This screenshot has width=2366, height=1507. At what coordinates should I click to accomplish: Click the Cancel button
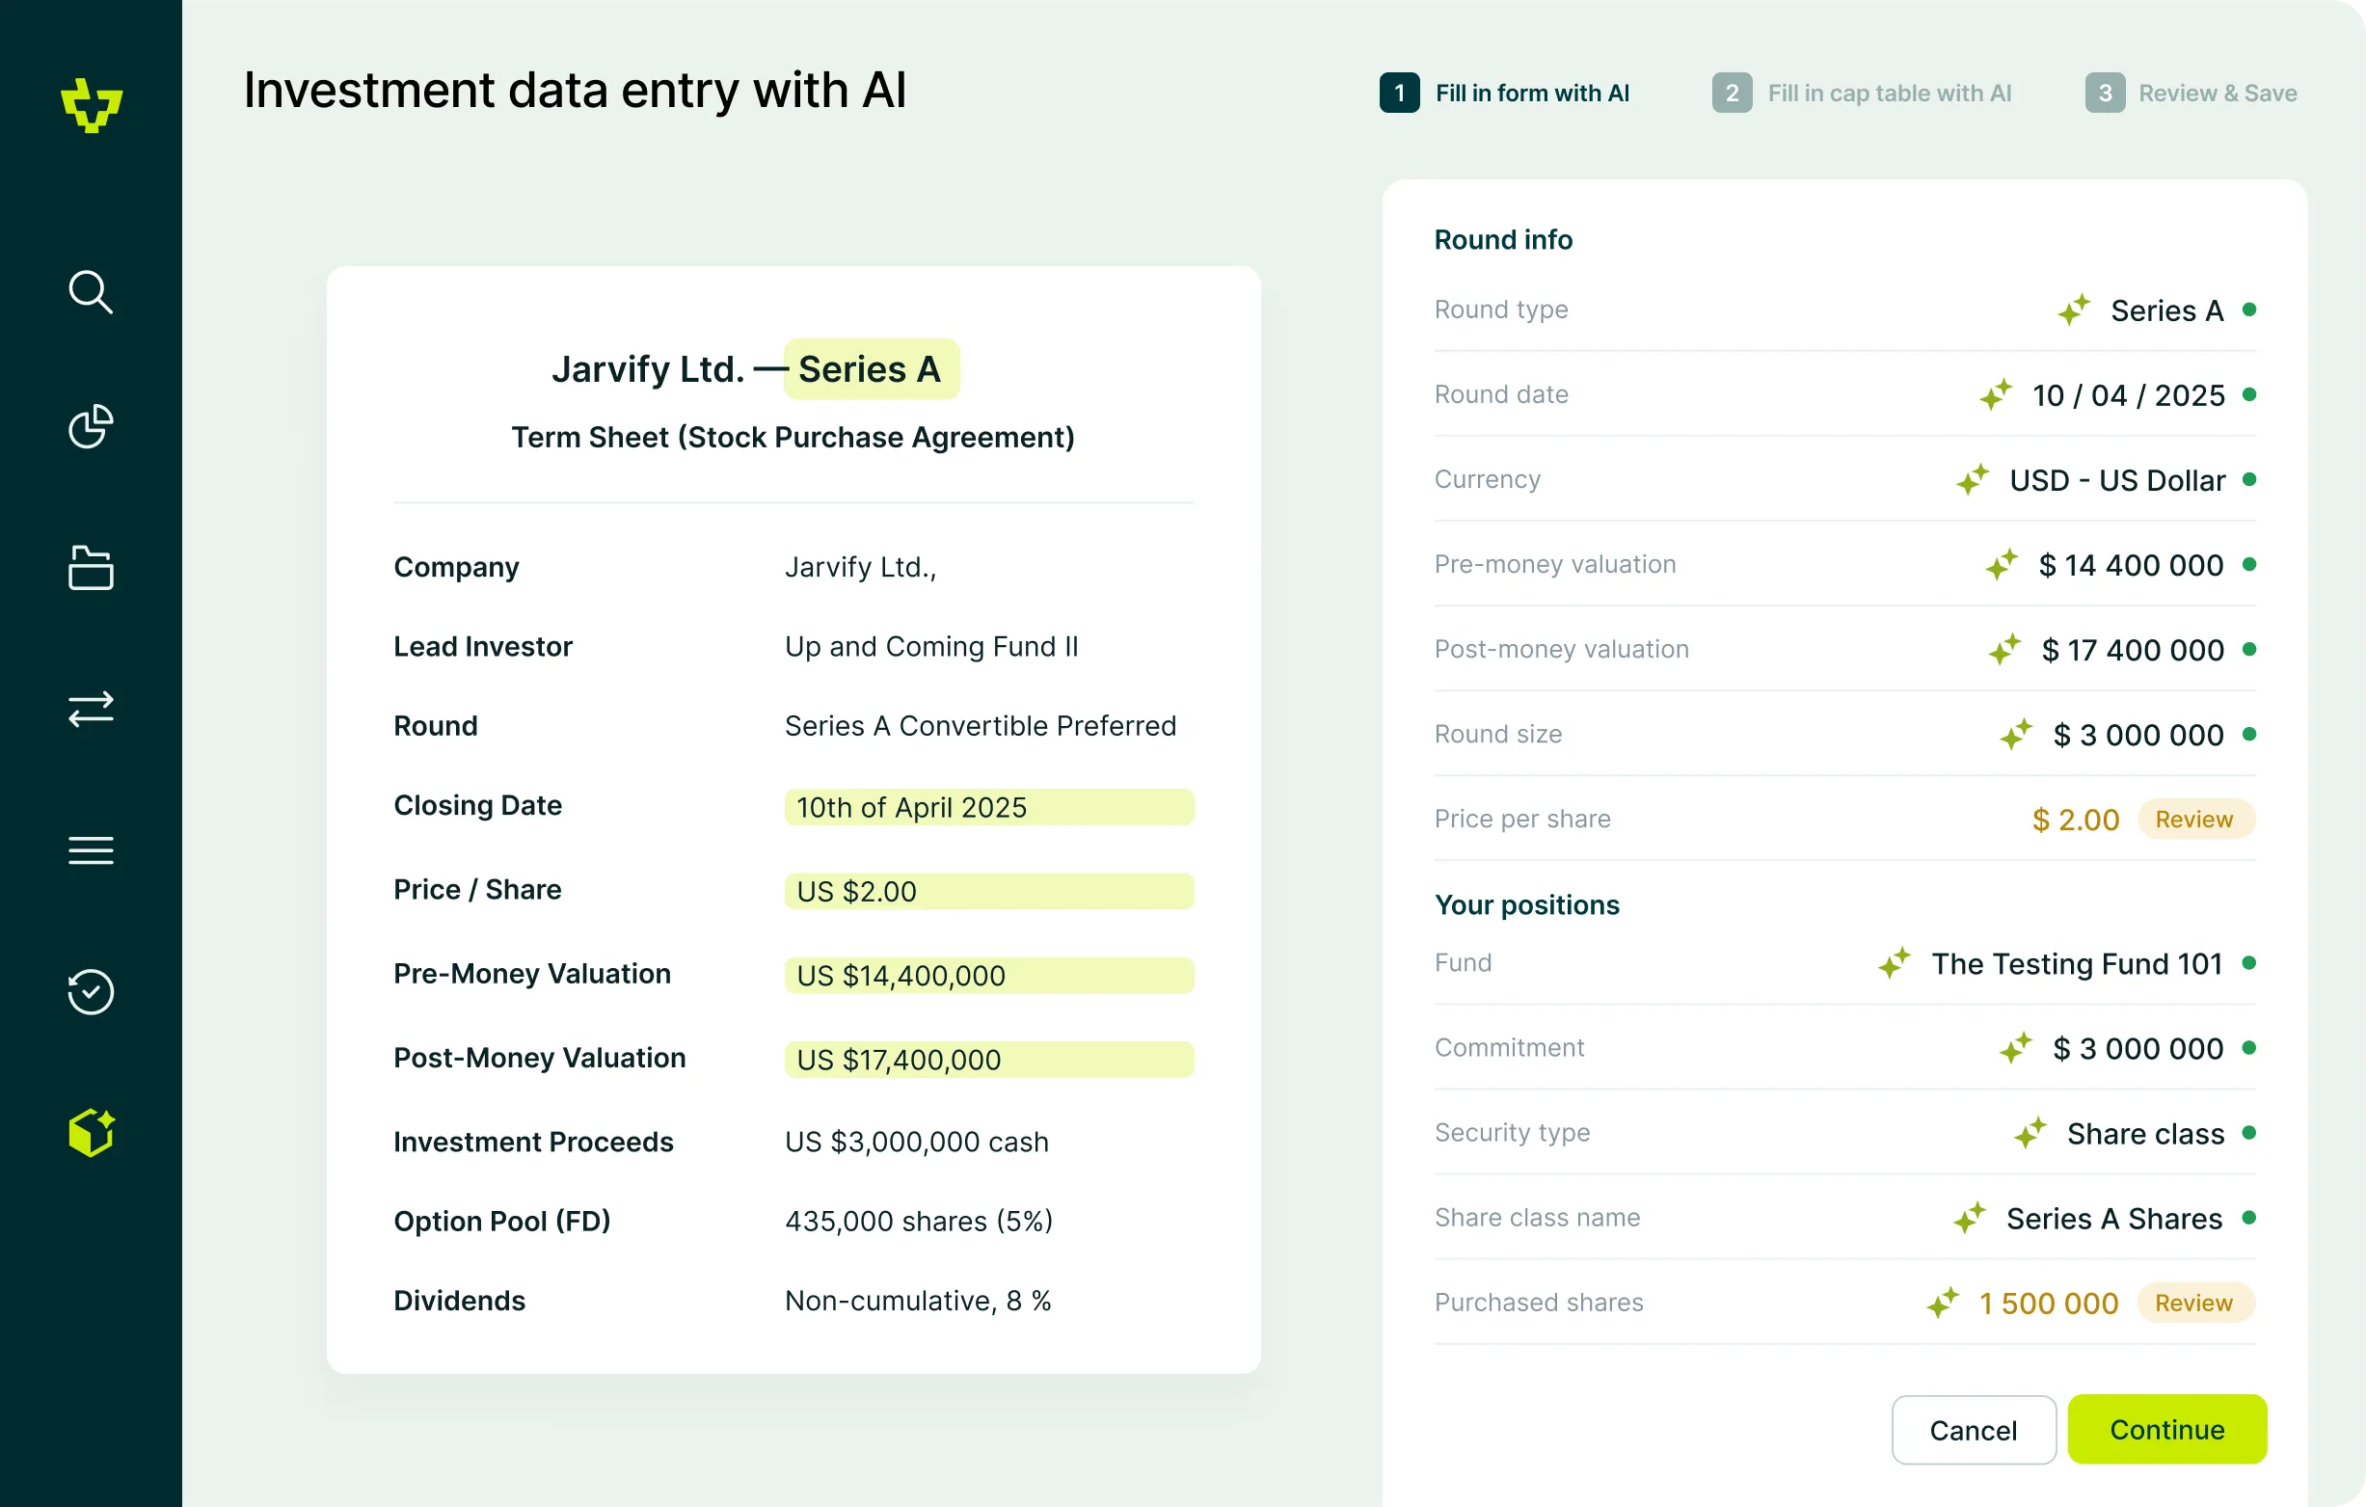coord(1973,1430)
